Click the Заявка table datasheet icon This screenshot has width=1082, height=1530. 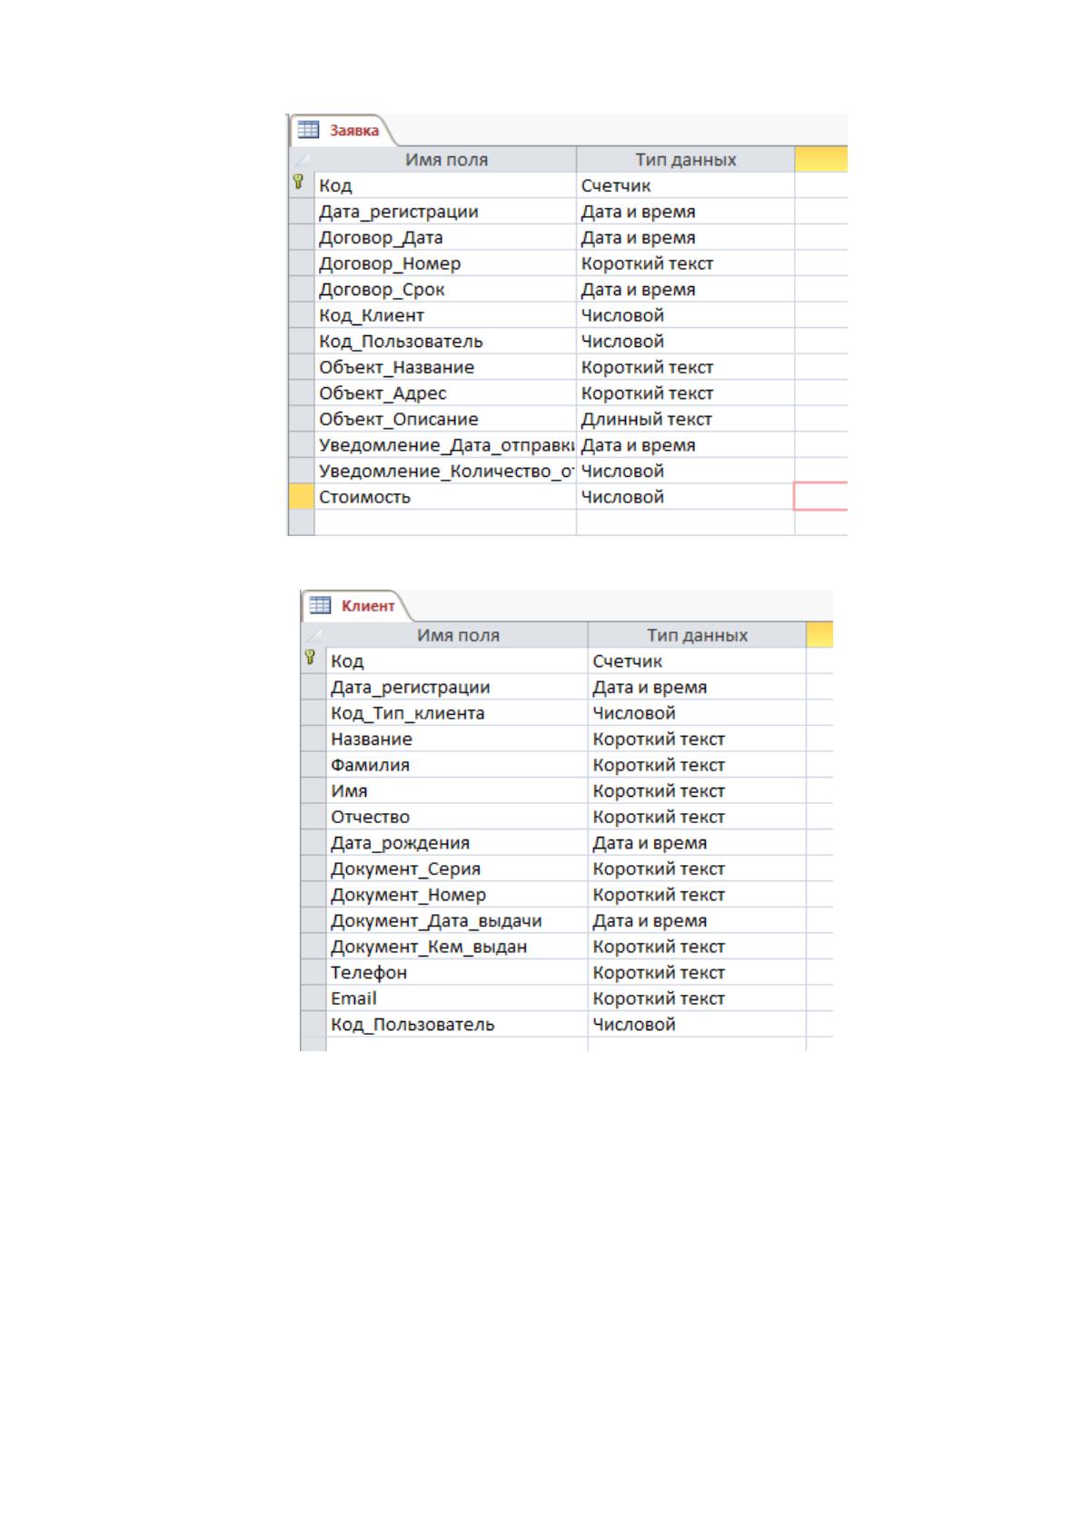pyautogui.click(x=309, y=130)
